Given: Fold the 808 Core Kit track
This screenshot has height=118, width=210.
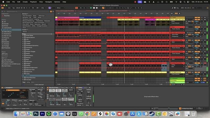Looking at the screenshot, I should click(171, 72).
